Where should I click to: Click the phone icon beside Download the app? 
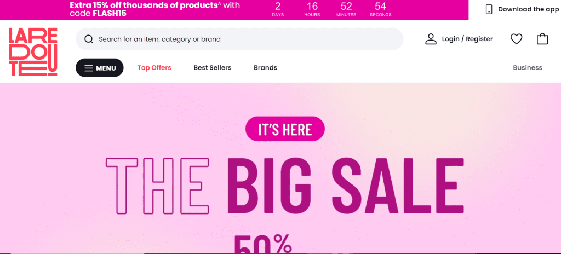click(x=489, y=9)
